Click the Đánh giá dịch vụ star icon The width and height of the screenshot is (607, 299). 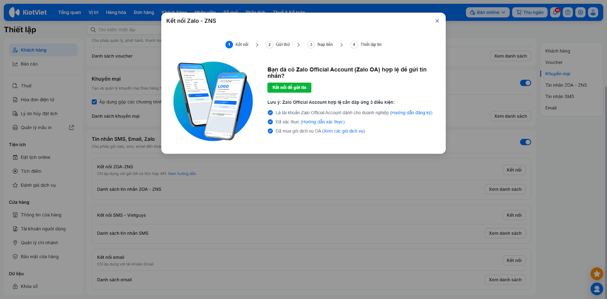15,185
